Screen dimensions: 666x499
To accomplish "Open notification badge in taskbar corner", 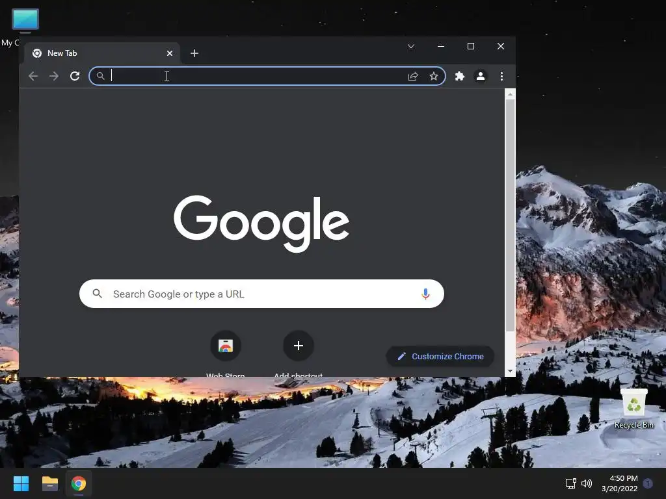I will [x=648, y=483].
